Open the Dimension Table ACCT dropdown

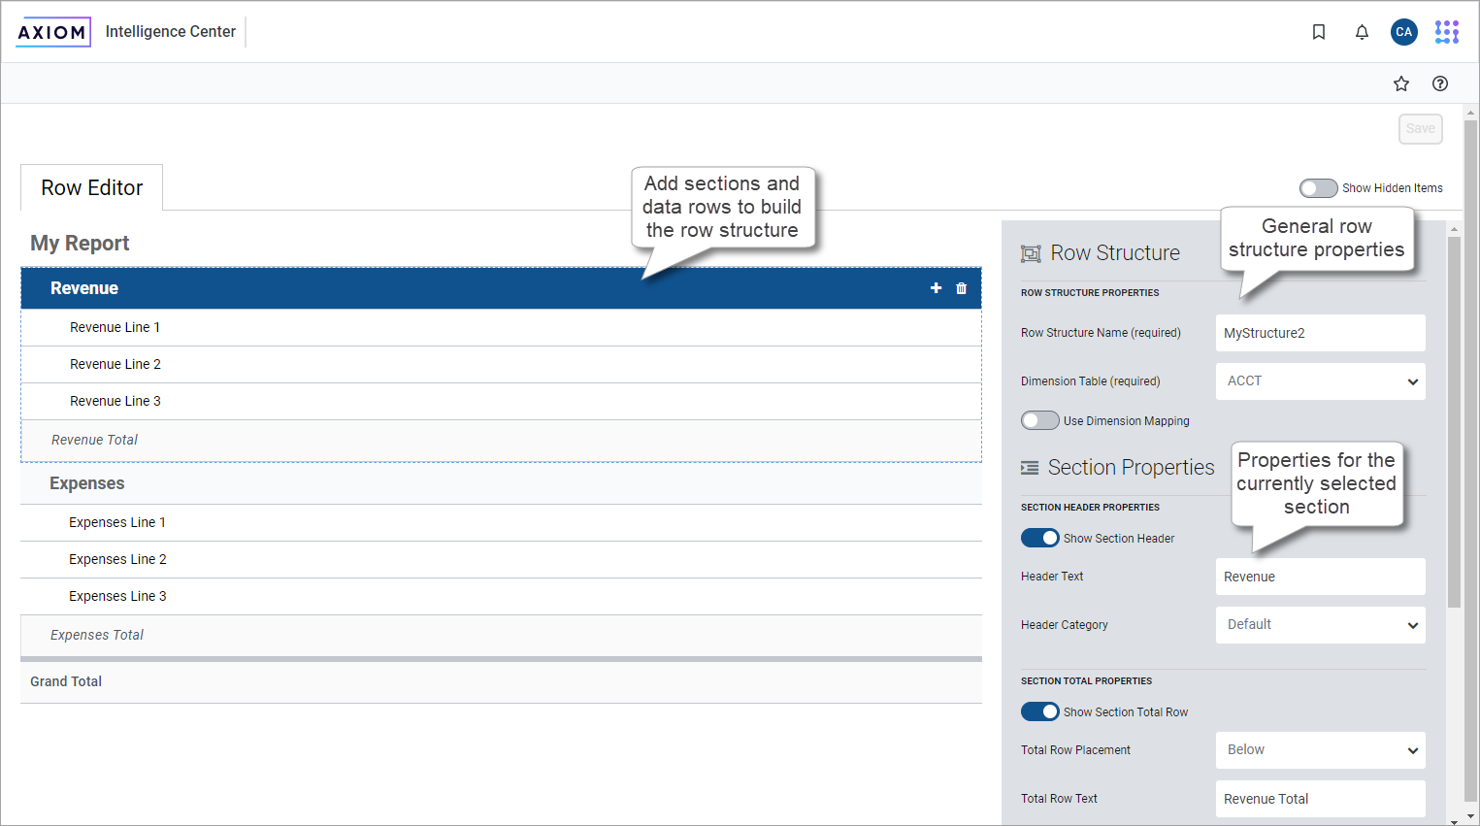click(x=1320, y=381)
